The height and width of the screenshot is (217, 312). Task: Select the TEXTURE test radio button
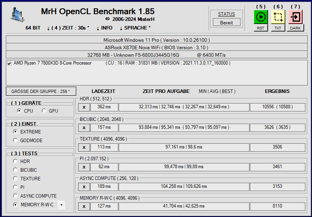pyautogui.click(x=15, y=178)
